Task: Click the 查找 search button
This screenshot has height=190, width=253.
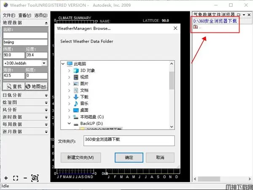Action: 14,86
